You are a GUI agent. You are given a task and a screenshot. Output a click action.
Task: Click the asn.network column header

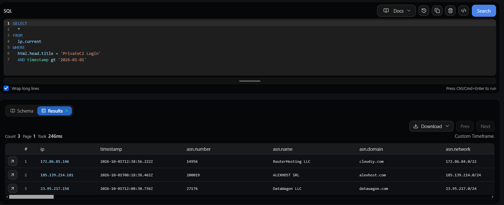[458, 149]
